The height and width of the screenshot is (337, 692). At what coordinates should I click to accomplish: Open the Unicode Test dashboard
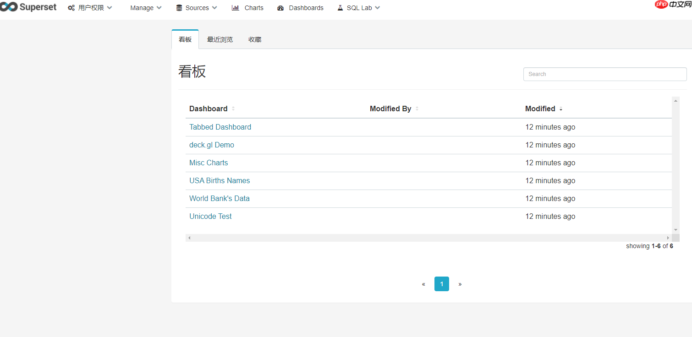click(210, 216)
